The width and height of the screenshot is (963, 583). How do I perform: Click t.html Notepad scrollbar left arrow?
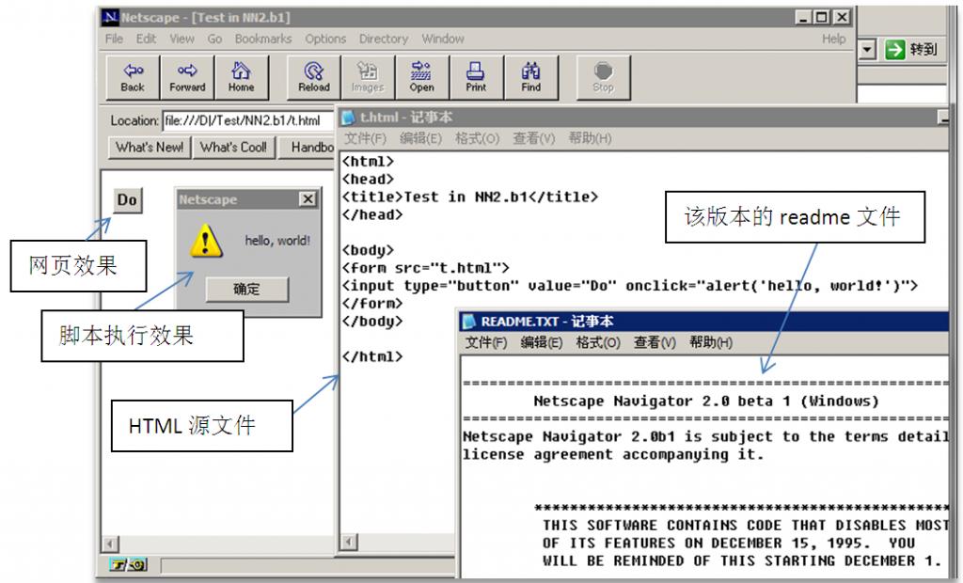pos(349,542)
